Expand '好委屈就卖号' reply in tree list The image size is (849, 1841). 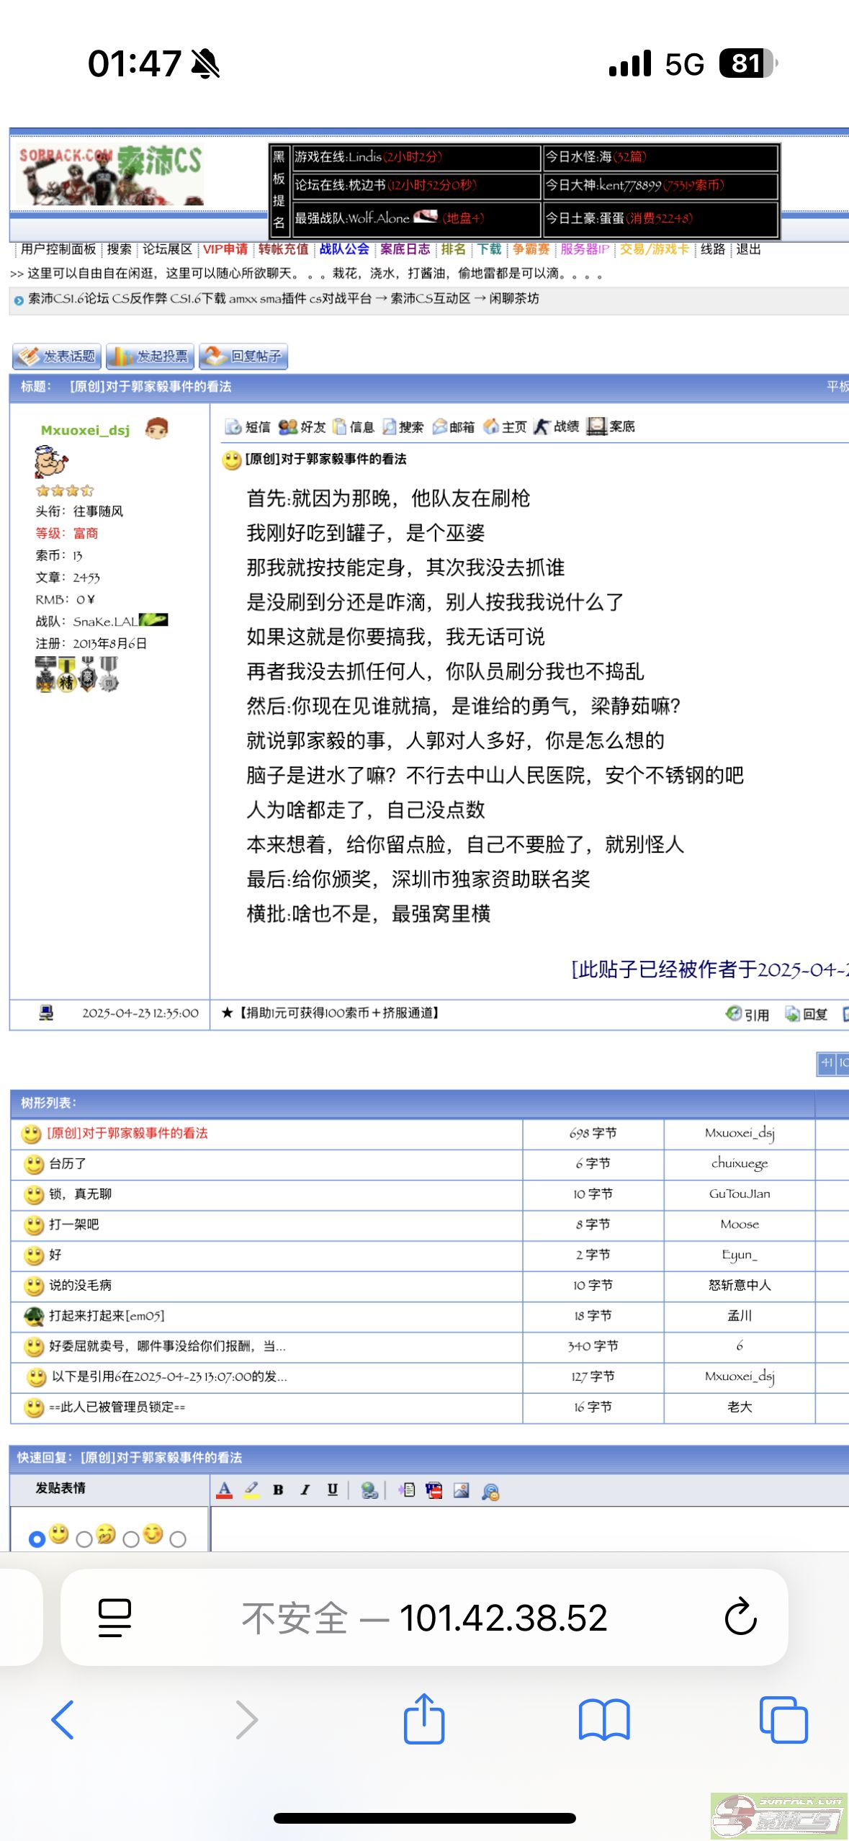(167, 1346)
